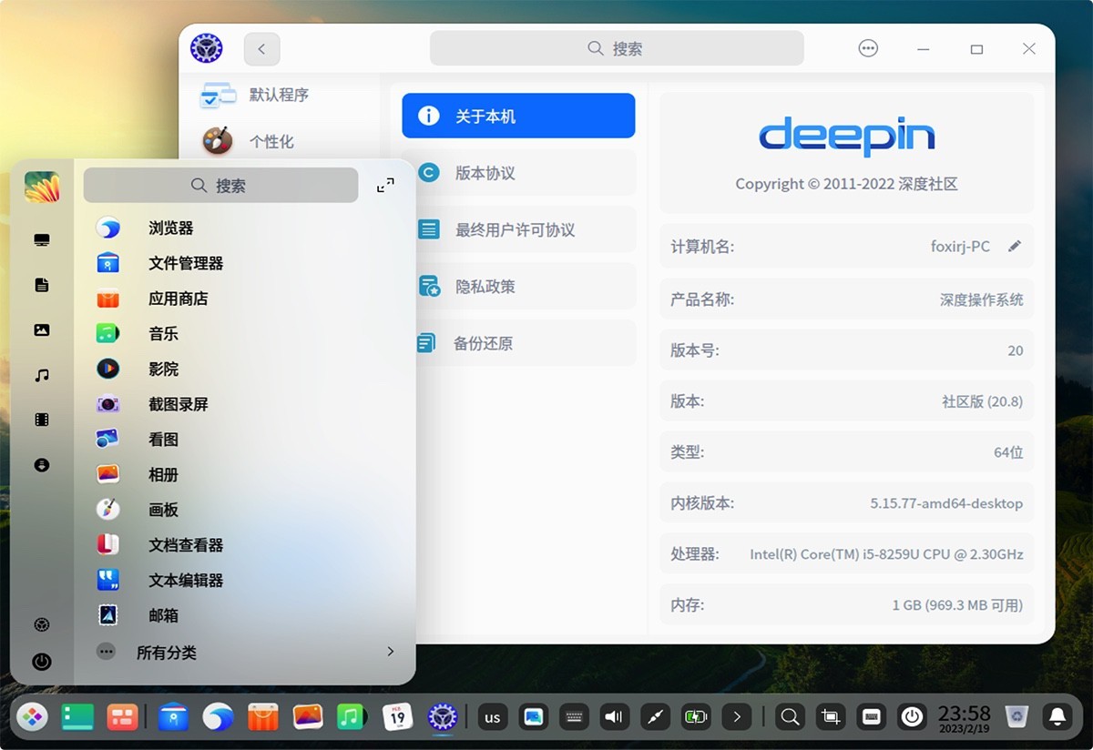Expand 所有分类 via its chevron
Viewport: 1093px width, 750px height.
(x=391, y=652)
